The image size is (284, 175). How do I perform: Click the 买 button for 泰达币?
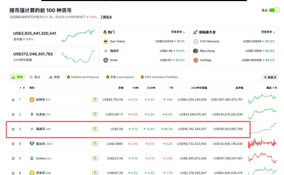[95, 144]
